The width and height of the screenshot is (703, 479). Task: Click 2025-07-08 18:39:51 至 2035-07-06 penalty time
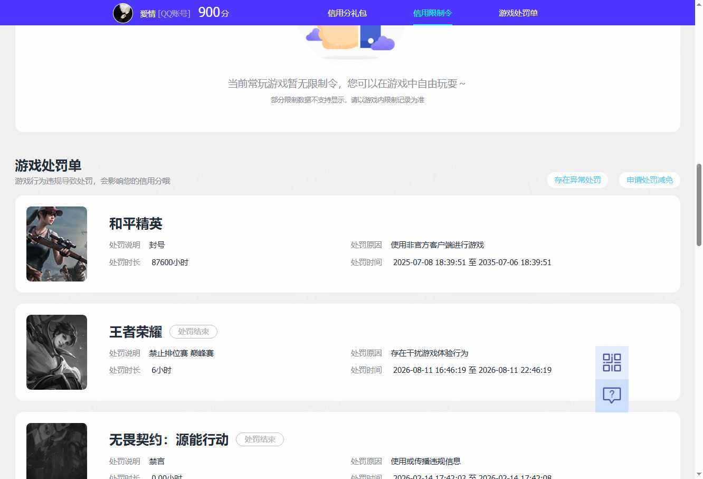472,262
